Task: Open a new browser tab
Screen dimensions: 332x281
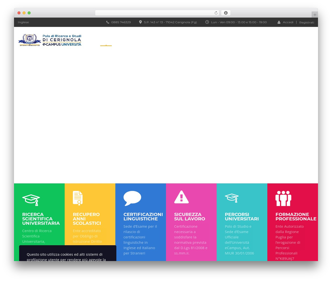Action: pyautogui.click(x=315, y=15)
